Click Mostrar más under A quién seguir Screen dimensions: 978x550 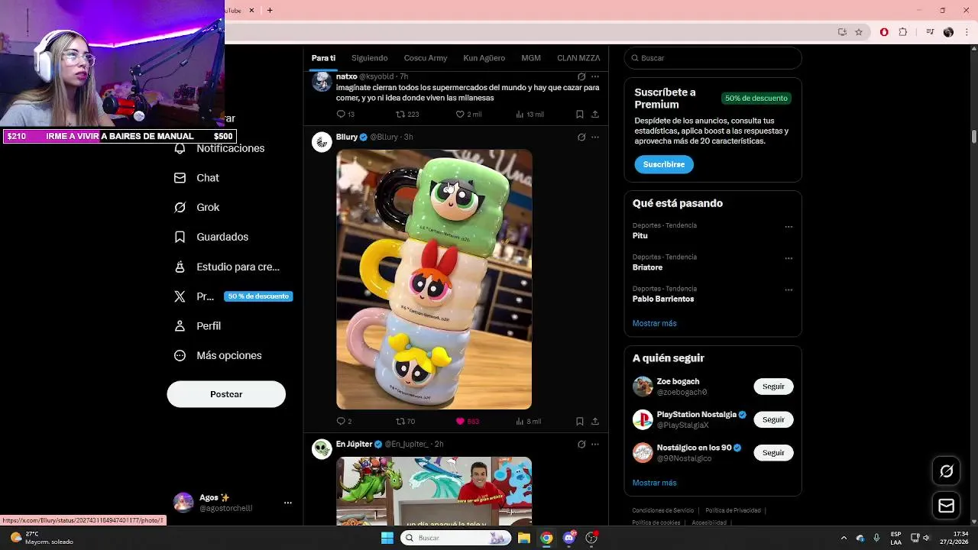(x=654, y=483)
